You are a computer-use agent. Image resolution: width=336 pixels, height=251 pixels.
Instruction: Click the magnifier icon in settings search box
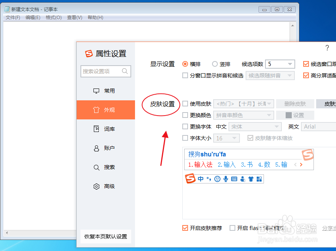point(125,71)
